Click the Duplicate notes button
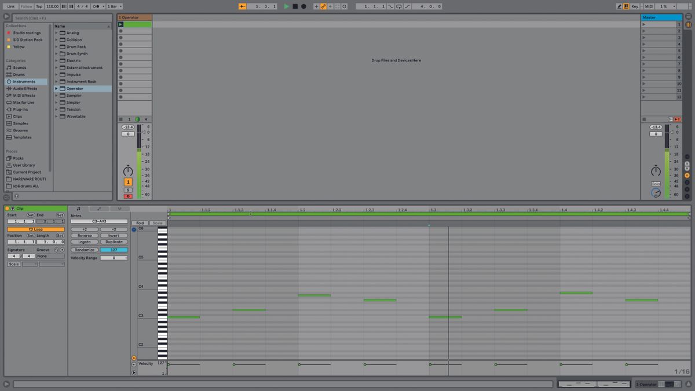Image resolution: width=695 pixels, height=391 pixels. coord(114,242)
